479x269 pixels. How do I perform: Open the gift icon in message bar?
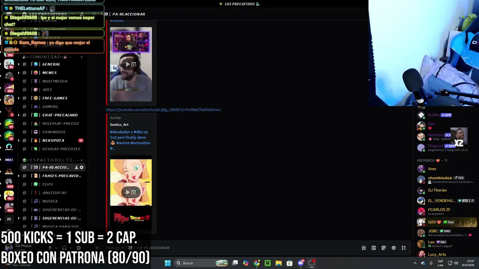click(363, 248)
